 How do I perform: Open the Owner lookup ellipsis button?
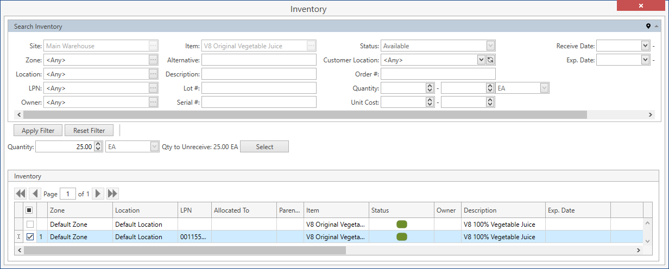(153, 103)
